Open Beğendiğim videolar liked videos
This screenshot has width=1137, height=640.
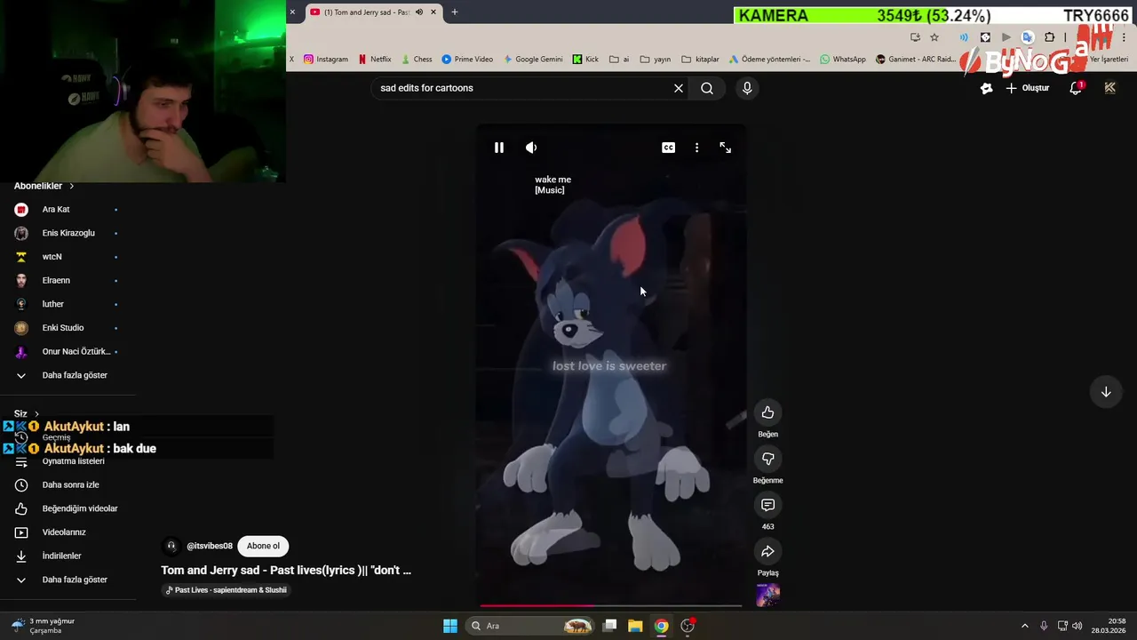(68, 508)
